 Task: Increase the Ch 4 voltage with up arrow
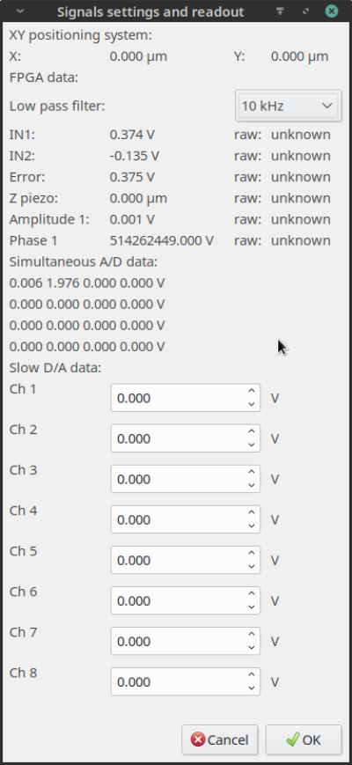pyautogui.click(x=251, y=512)
